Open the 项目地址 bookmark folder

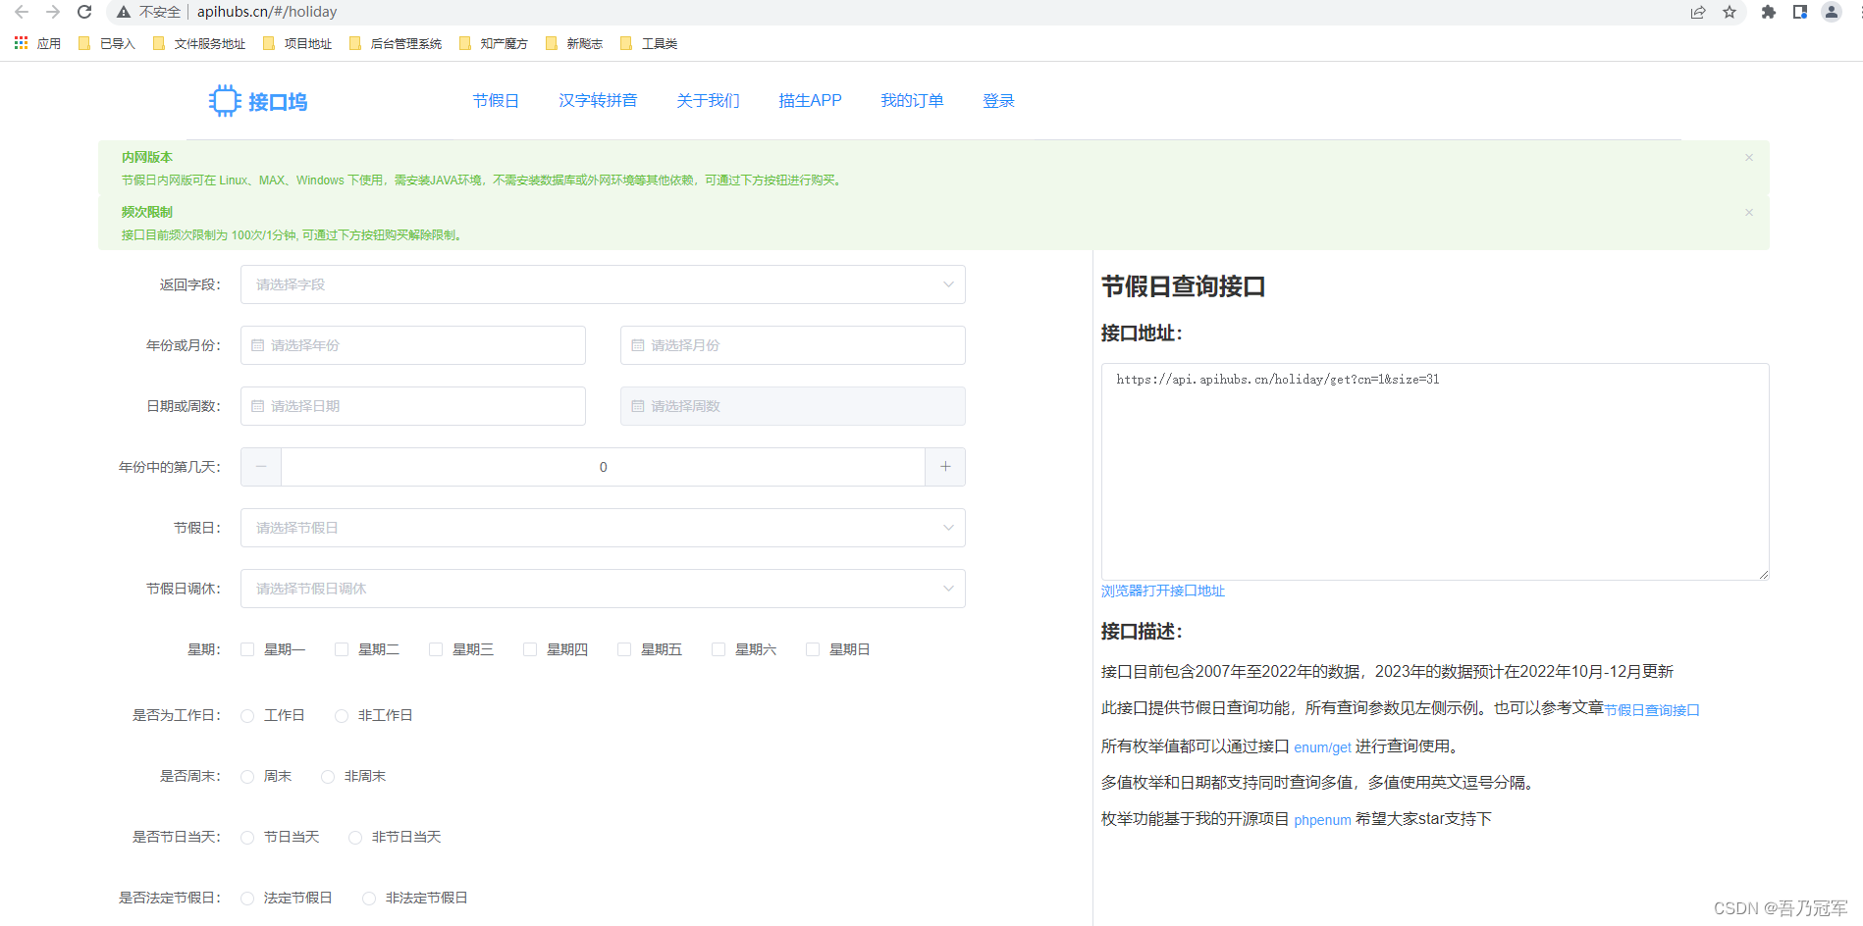pos(297,43)
